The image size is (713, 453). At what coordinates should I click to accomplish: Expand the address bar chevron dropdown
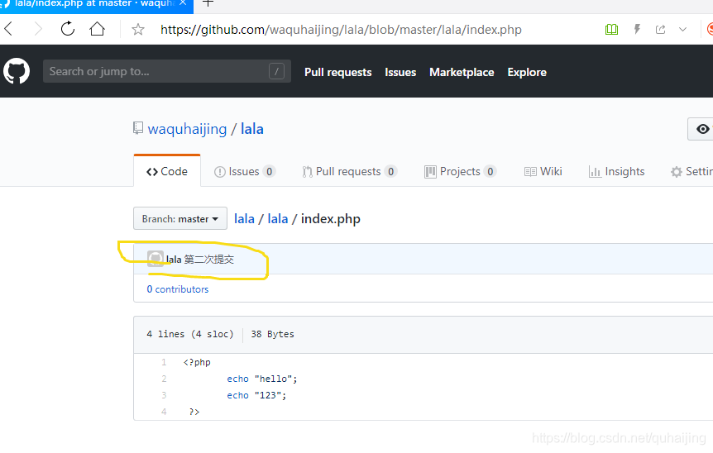[x=682, y=30]
